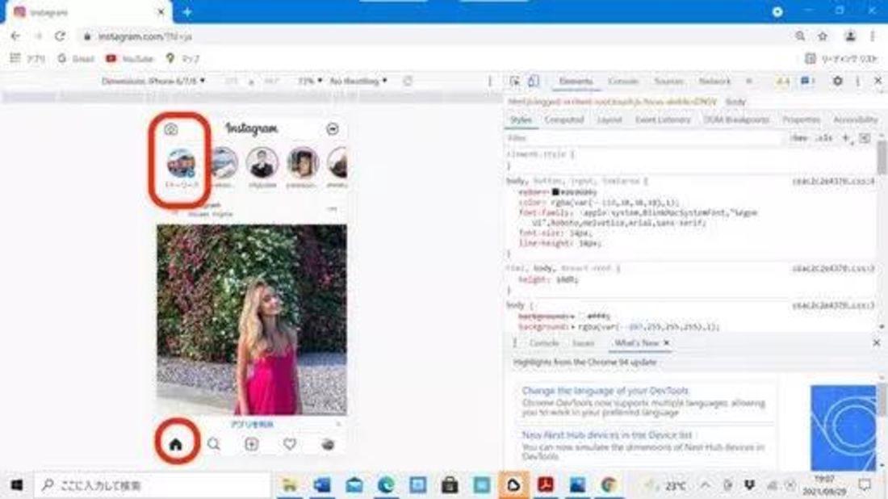Open the No throttling dropdown

coord(358,81)
